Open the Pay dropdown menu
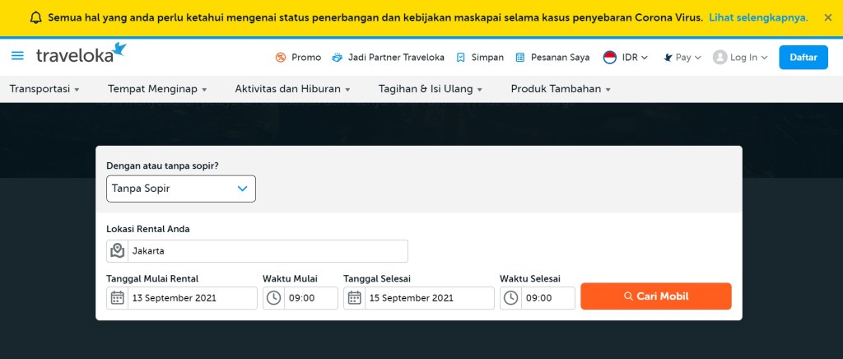The height and width of the screenshot is (359, 843). coord(682,58)
